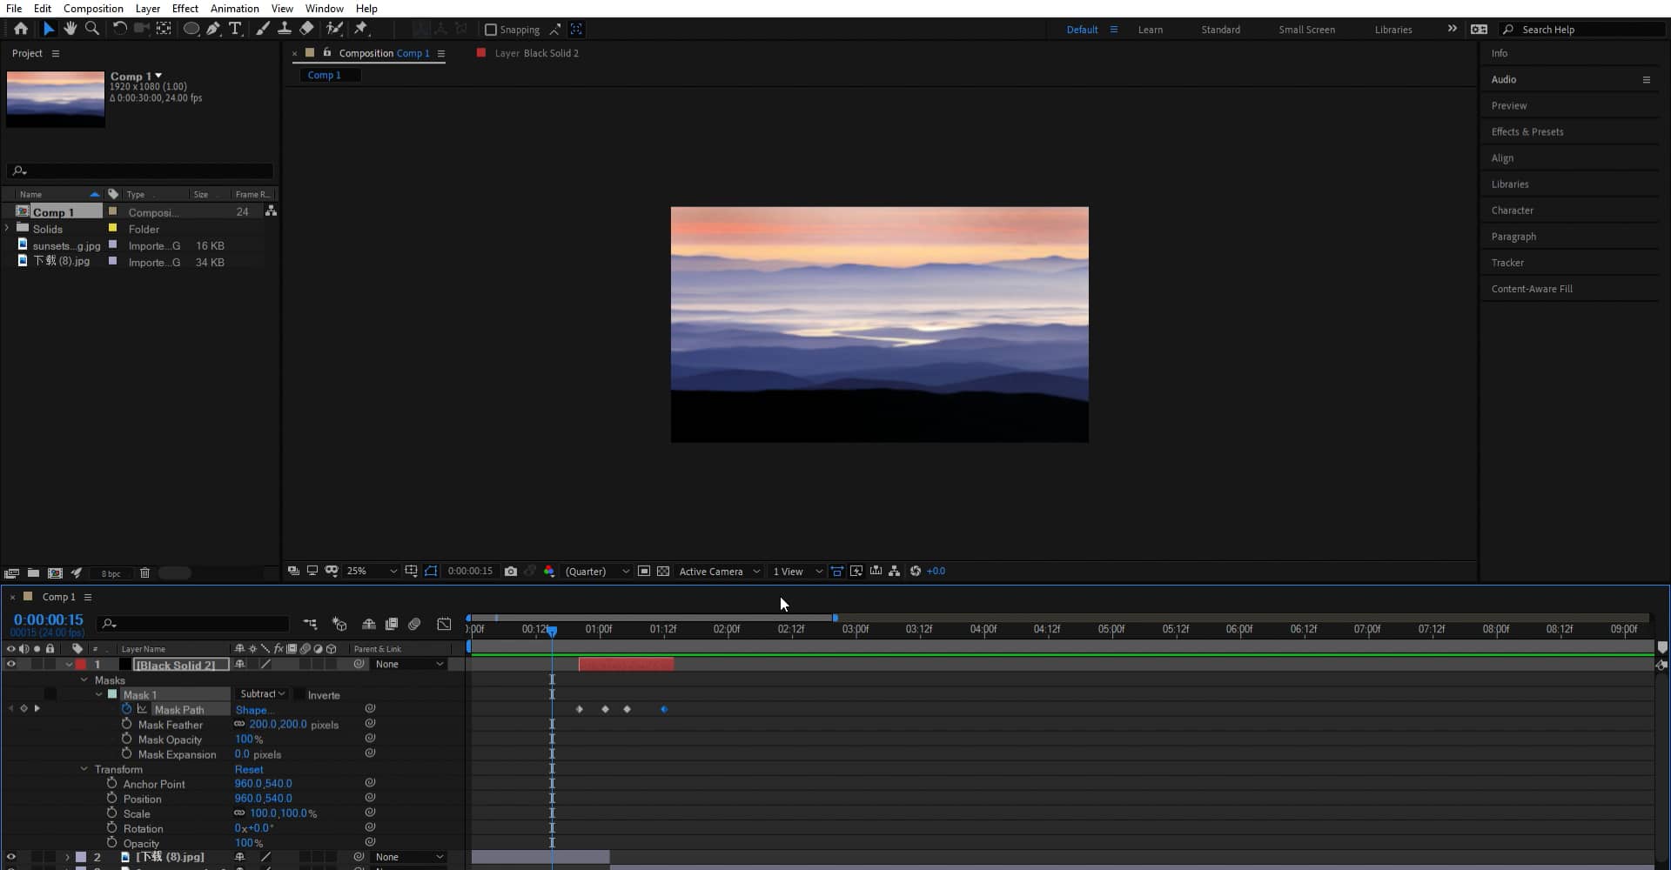Switch to the Learn workspace
Viewport: 1671px width, 870px height.
pos(1150,29)
